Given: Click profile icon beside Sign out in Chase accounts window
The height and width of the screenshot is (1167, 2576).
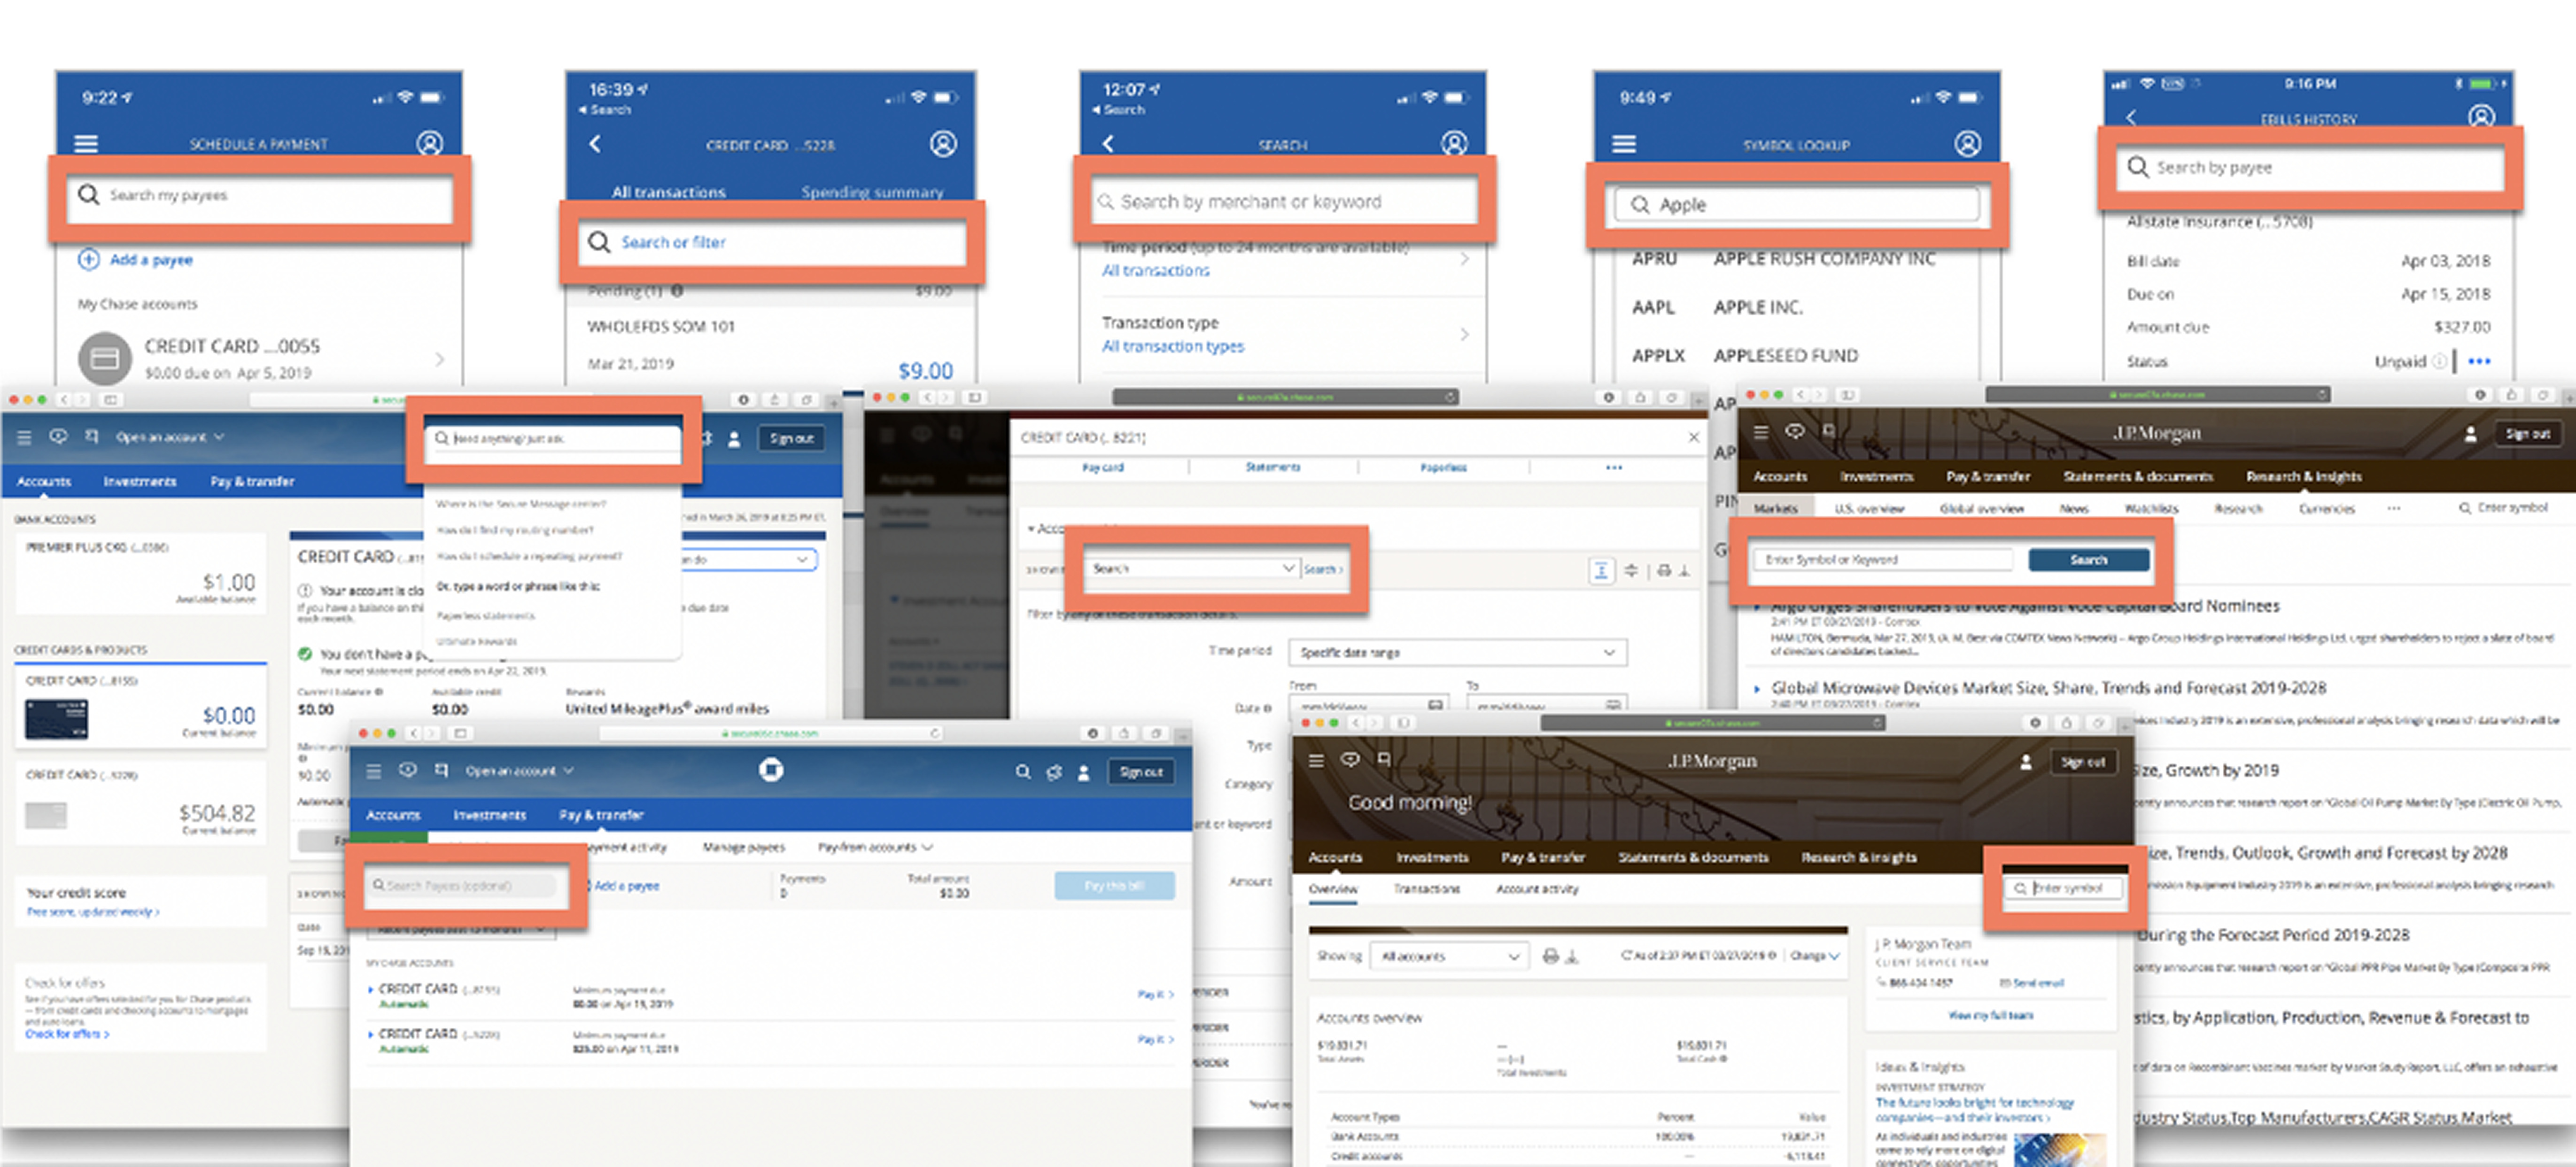Looking at the screenshot, I should (x=734, y=439).
